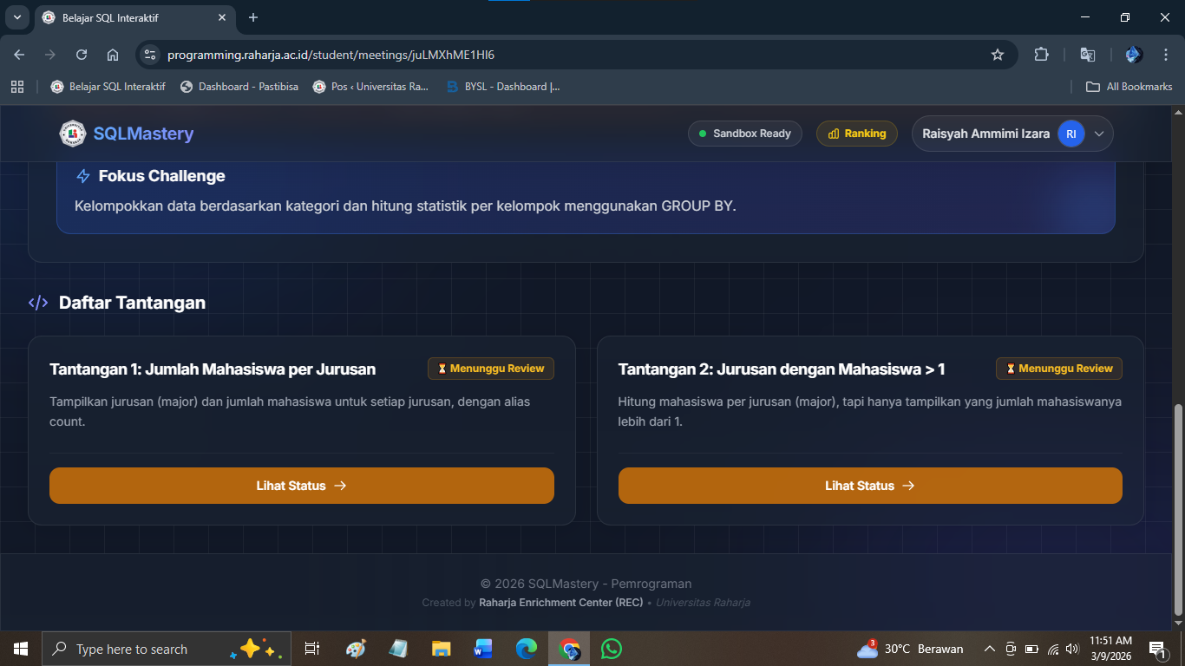1185x666 pixels.
Task: Select the Belajar SQL Interaktif tab
Action: click(130, 17)
